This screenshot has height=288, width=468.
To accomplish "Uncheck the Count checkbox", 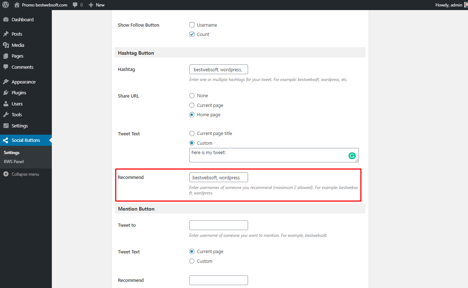I will [x=192, y=34].
